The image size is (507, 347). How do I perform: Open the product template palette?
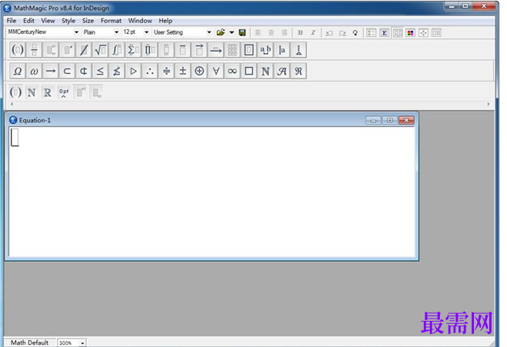pyautogui.click(x=150, y=50)
